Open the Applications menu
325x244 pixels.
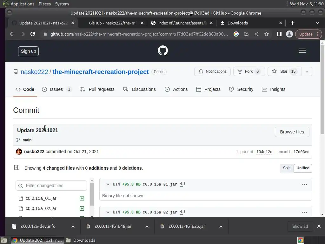[23, 4]
